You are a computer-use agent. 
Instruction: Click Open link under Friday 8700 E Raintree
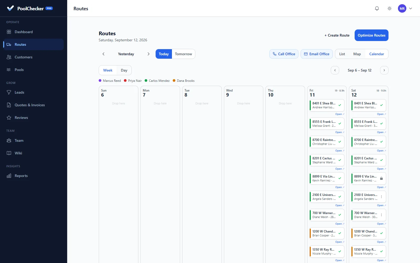pyautogui.click(x=340, y=151)
